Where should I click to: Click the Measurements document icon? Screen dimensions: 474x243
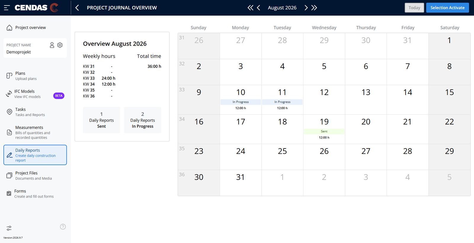point(9,132)
